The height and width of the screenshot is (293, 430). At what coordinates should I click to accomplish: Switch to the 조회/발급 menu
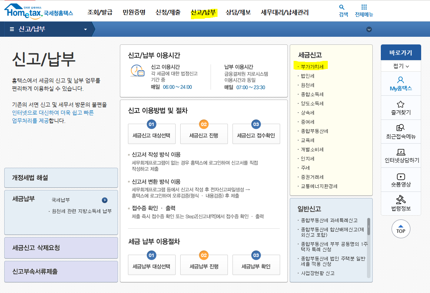tap(100, 12)
